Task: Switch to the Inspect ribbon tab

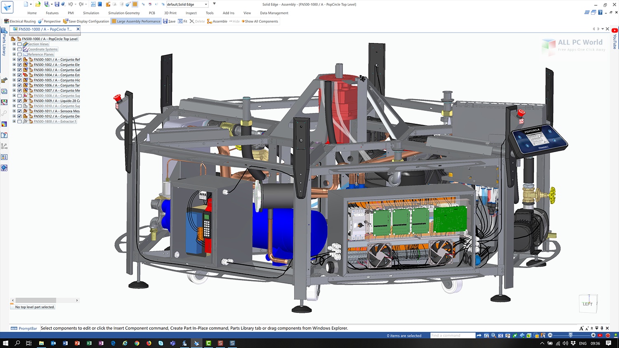Action: (x=191, y=13)
